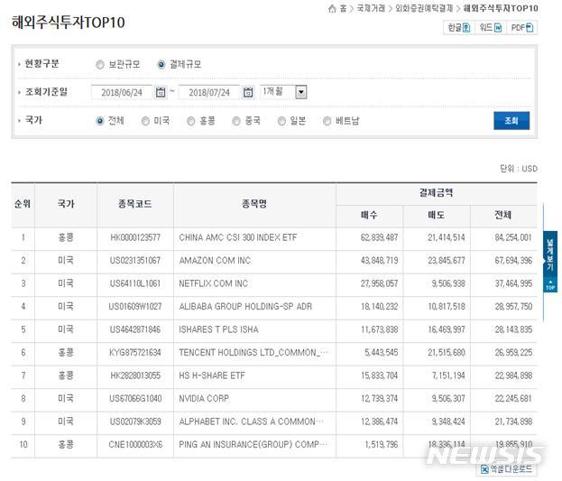Open the end date calendar picker icon
This screenshot has width=562, height=481.
[248, 92]
